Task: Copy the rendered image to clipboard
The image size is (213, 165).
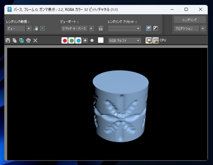Action: (x=15, y=40)
